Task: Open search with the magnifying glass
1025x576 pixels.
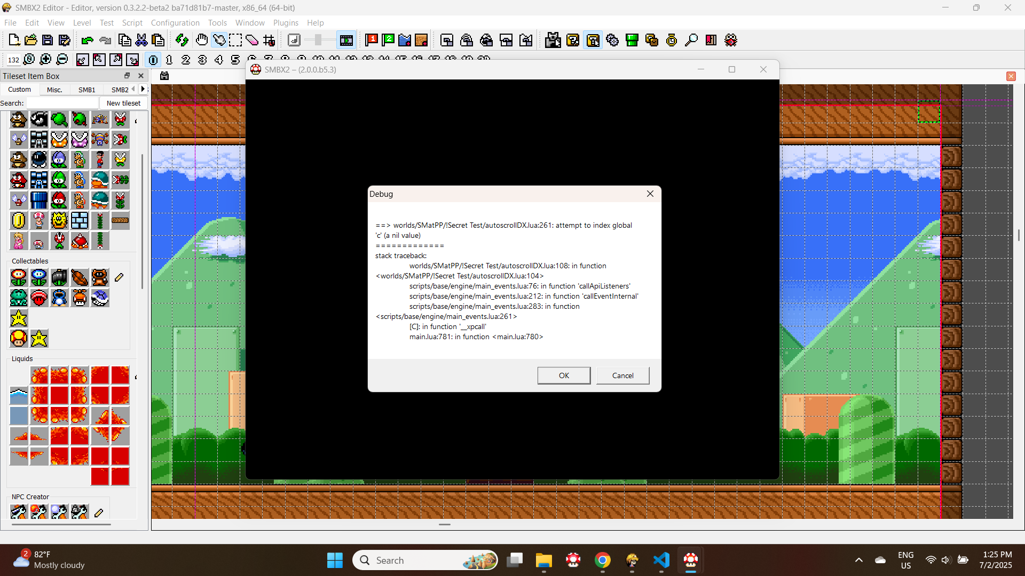Action: pyautogui.click(x=691, y=40)
